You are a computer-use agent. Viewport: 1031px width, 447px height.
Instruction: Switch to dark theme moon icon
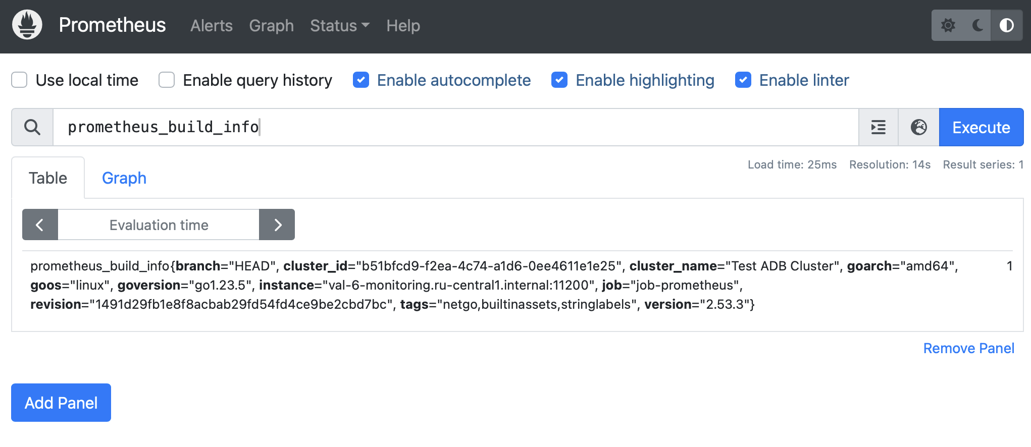click(x=977, y=25)
